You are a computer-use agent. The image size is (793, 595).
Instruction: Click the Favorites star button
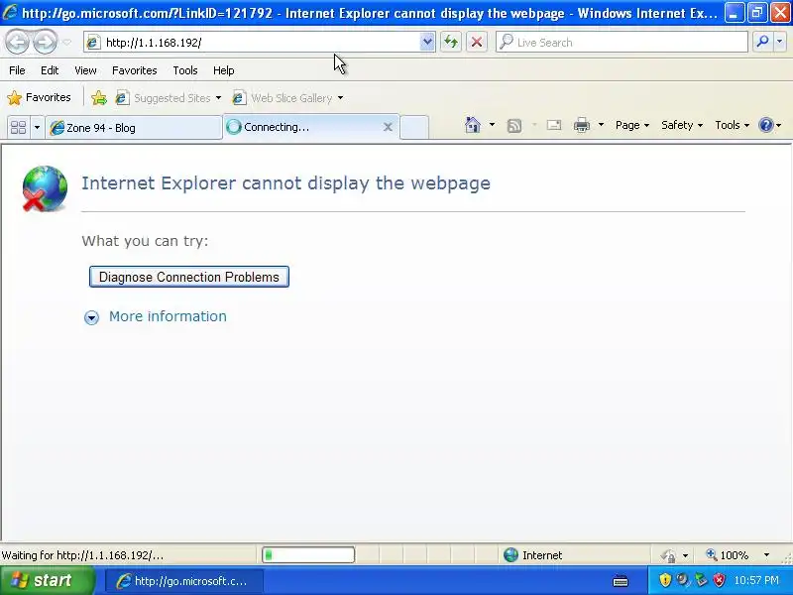(39, 97)
